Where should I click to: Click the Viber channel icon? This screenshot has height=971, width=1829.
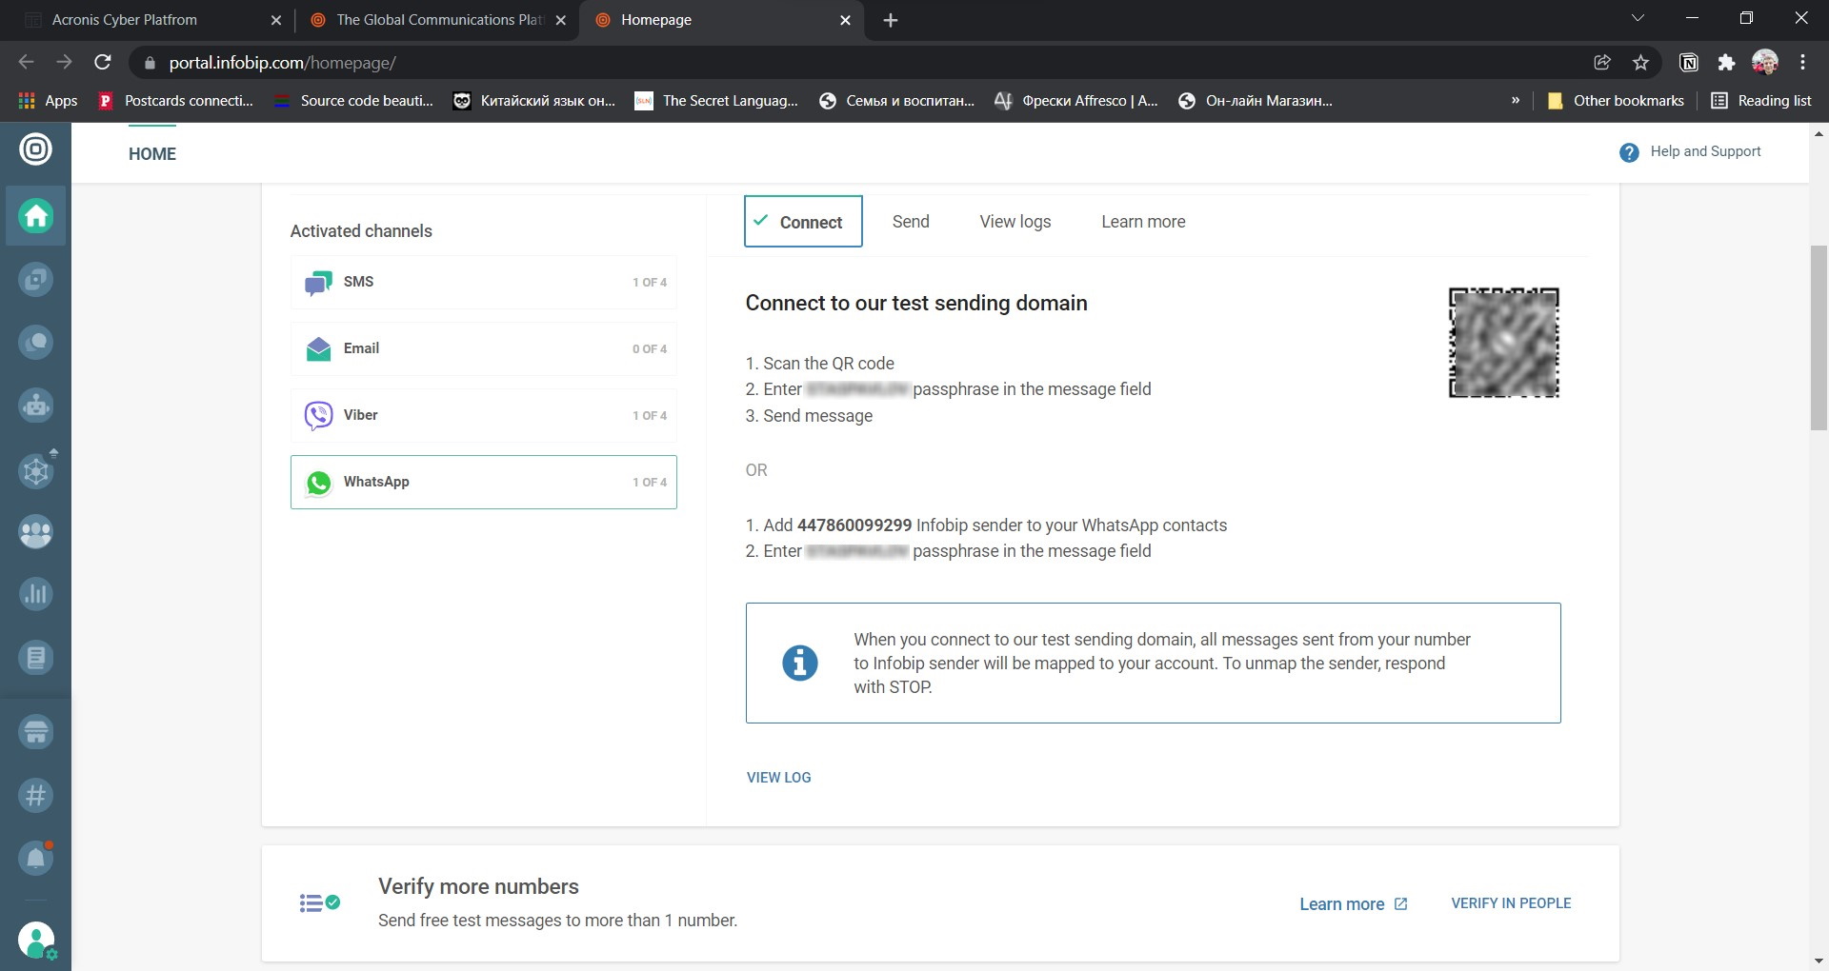[x=318, y=416]
